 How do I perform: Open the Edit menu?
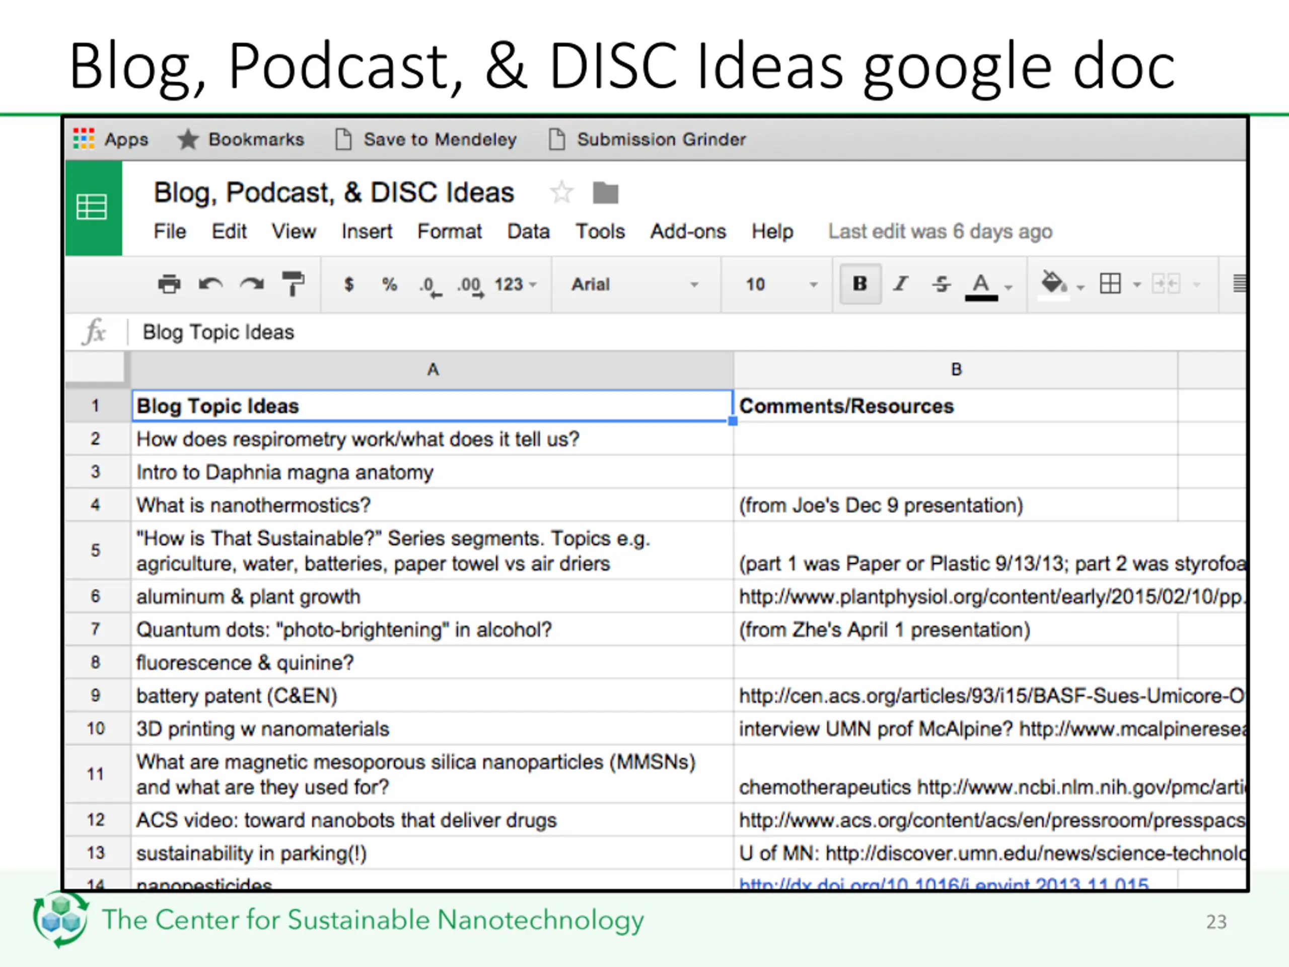click(229, 231)
